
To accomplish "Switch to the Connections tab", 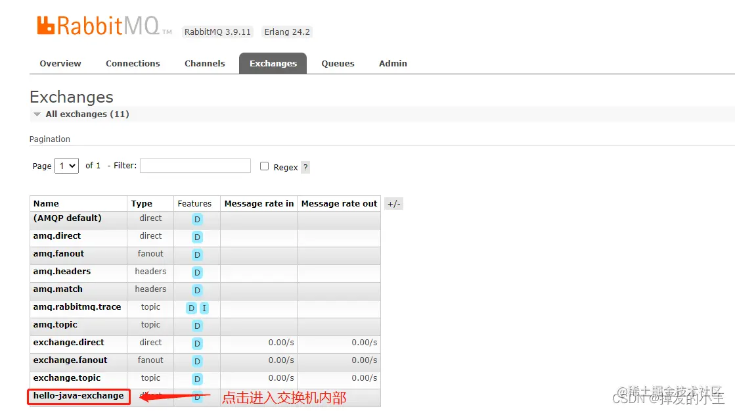I will click(133, 63).
